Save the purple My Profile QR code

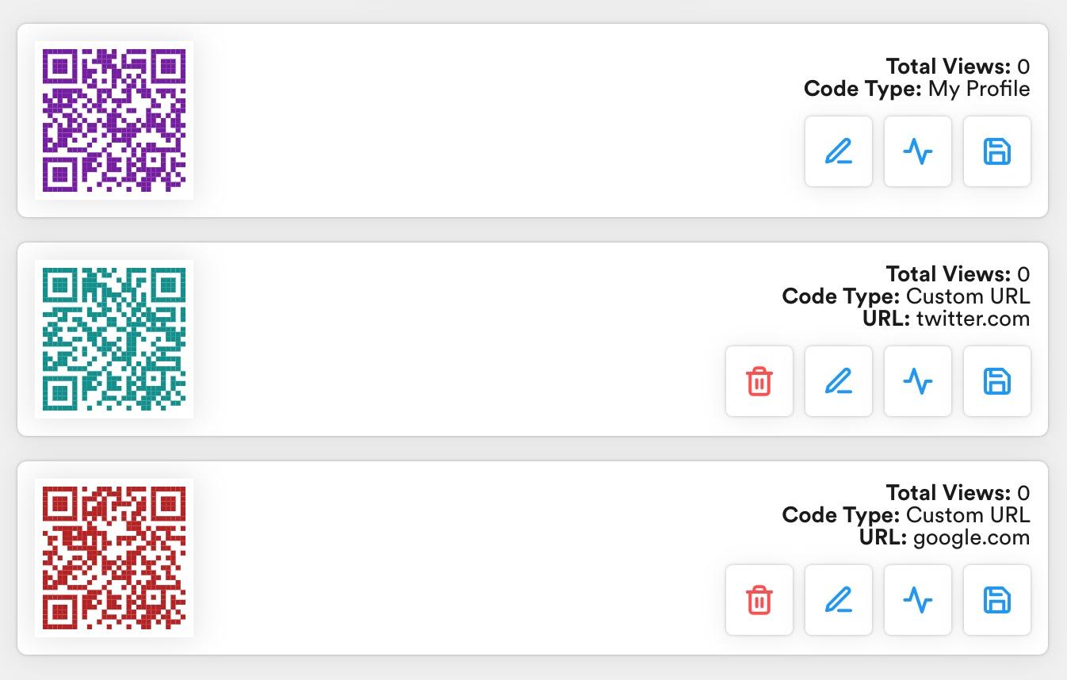[996, 151]
